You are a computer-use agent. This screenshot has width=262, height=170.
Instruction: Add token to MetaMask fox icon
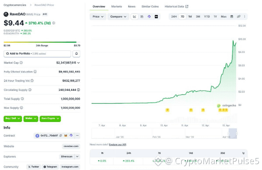66,136
